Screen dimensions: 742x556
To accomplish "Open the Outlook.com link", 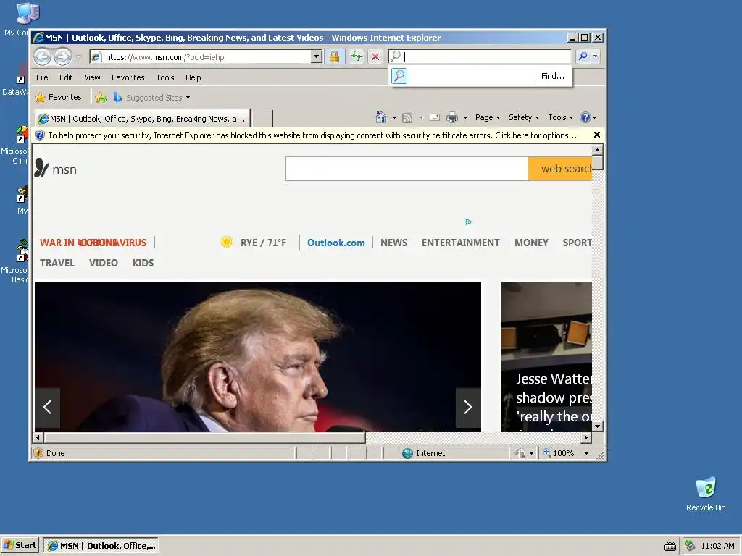I will (x=336, y=243).
